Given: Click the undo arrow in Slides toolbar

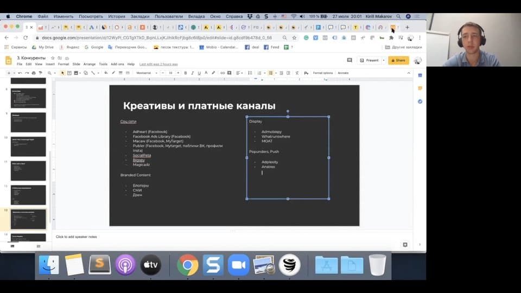Looking at the screenshot, I should (x=20, y=73).
